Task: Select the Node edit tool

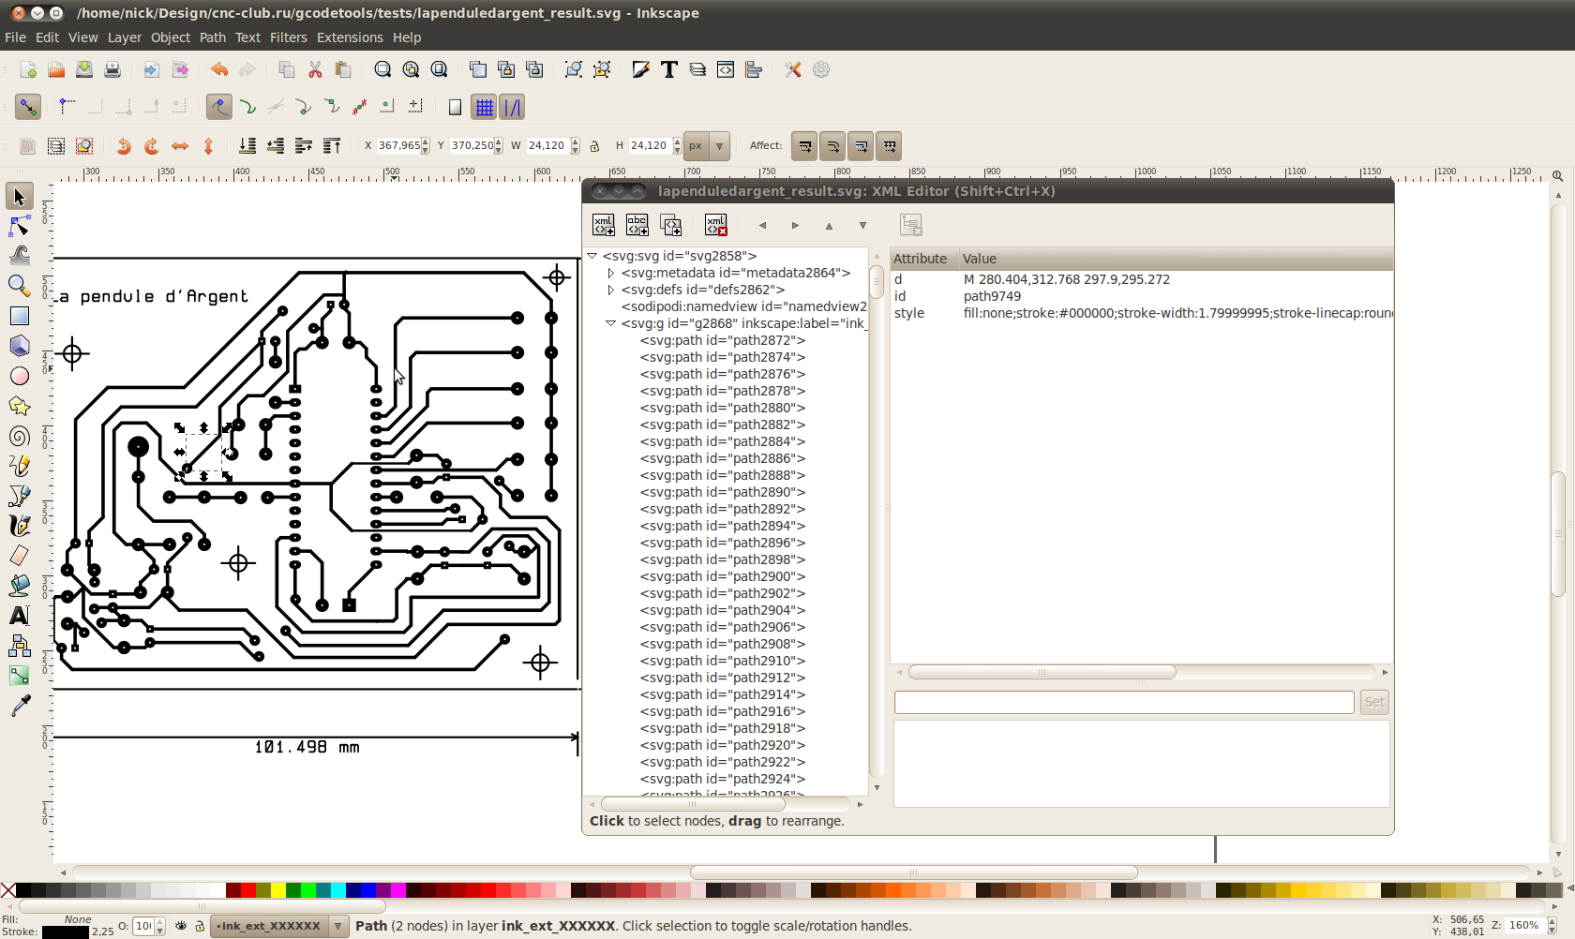Action: [19, 227]
